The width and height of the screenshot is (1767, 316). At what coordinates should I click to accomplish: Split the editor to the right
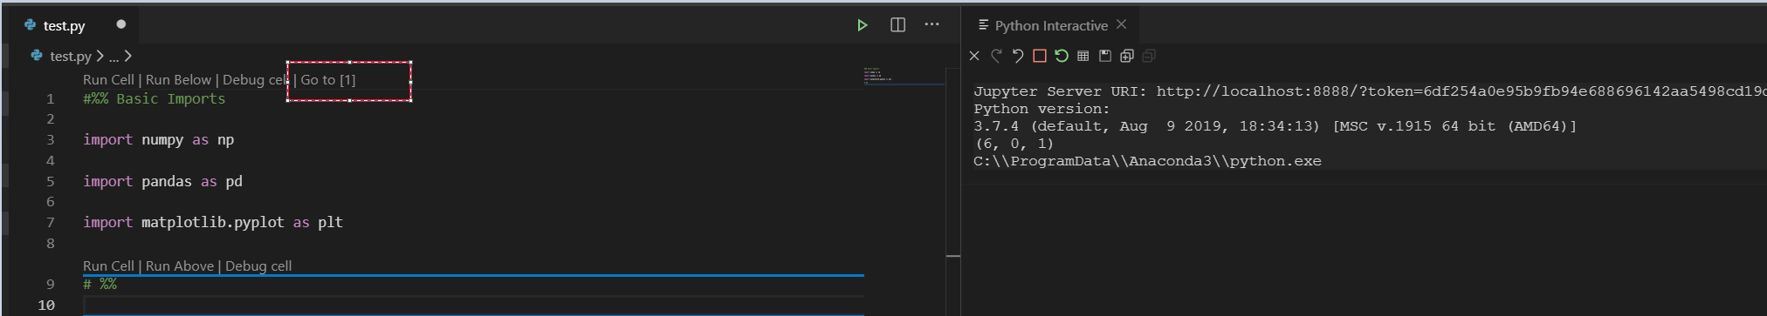[x=897, y=25]
